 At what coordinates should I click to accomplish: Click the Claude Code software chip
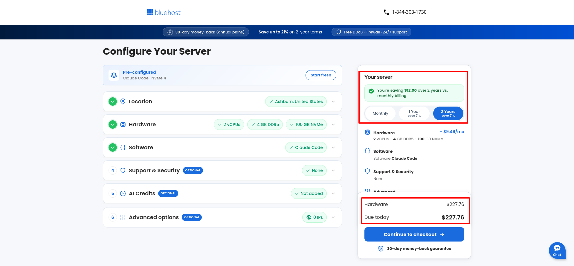[x=306, y=147]
